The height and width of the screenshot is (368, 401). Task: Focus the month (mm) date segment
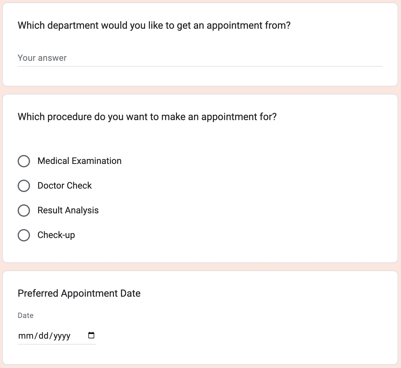23,336
